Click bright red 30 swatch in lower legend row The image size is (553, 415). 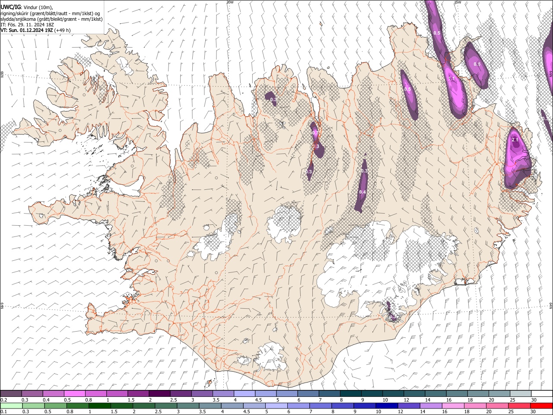pos(541,406)
